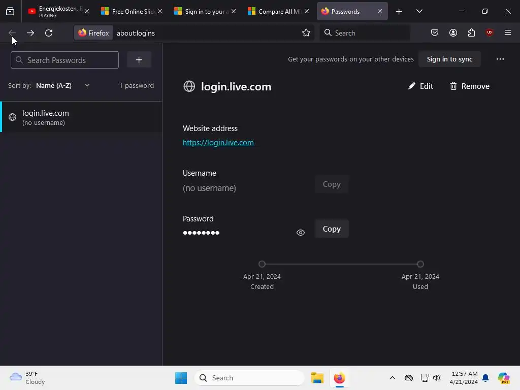Image resolution: width=520 pixels, height=390 pixels.
Task: Focus the Search Passwords field
Action: coord(64,60)
